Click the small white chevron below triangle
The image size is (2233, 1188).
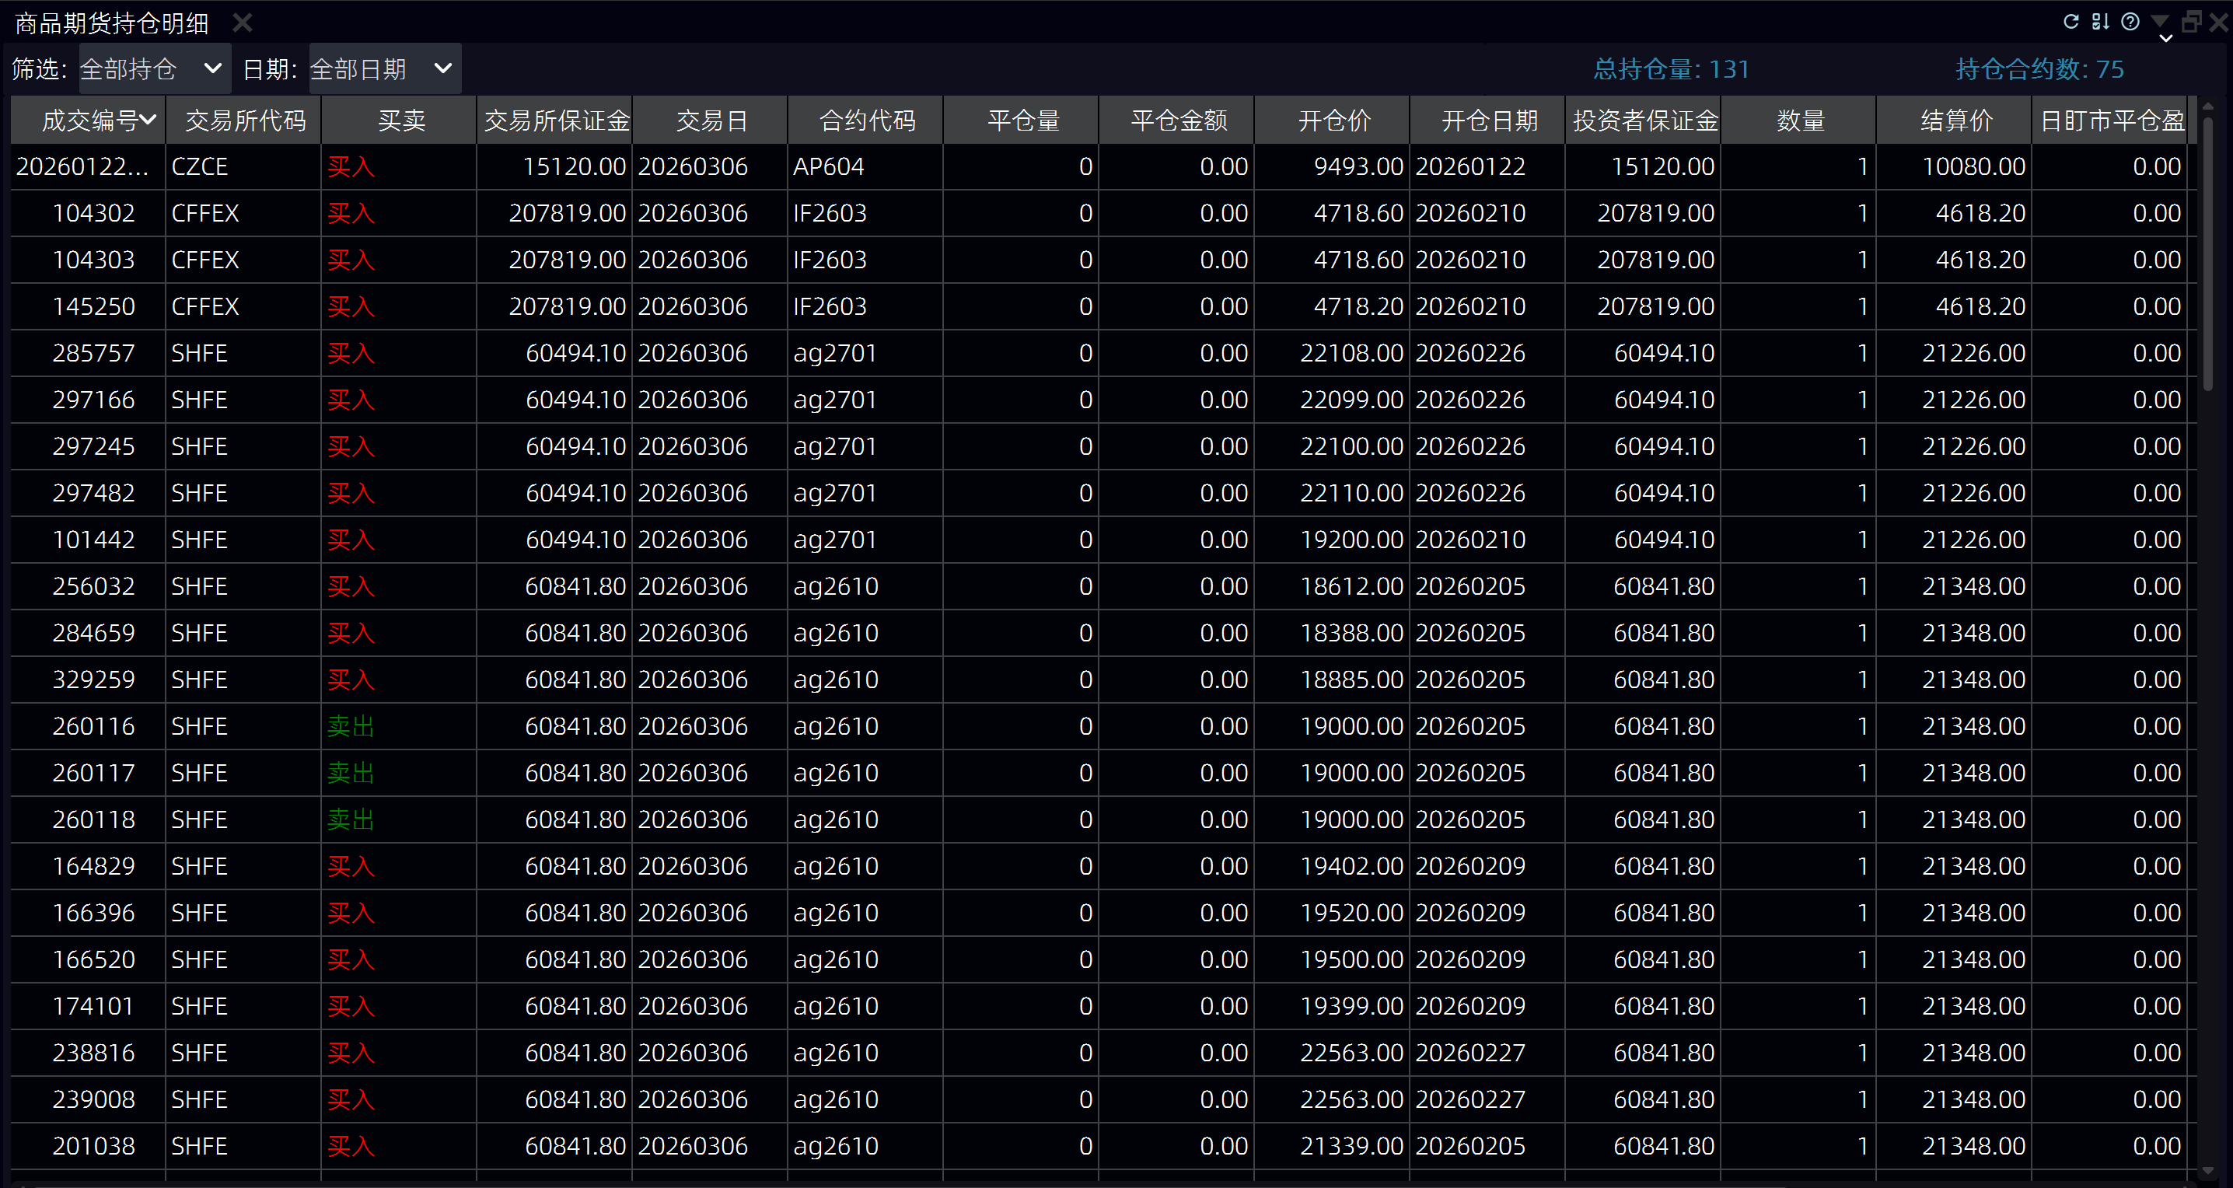2165,39
